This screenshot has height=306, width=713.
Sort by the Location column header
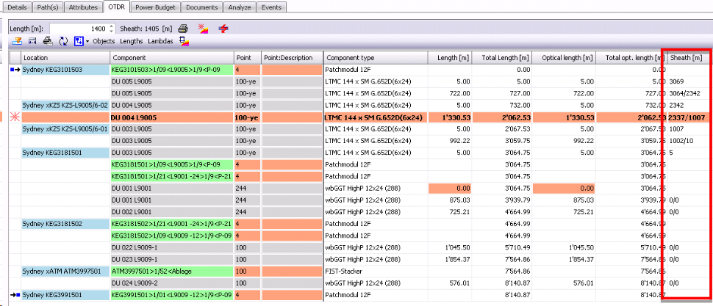coord(66,58)
